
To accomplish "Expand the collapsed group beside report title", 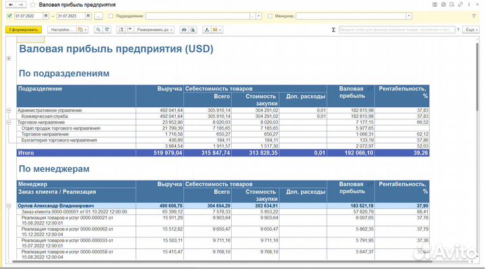I will (9, 58).
